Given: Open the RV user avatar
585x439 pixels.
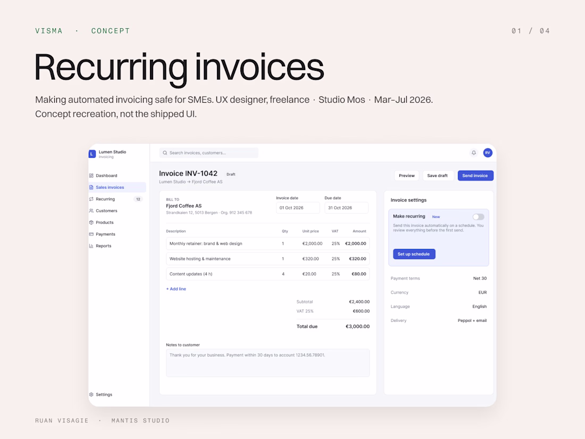Looking at the screenshot, I should pos(488,153).
